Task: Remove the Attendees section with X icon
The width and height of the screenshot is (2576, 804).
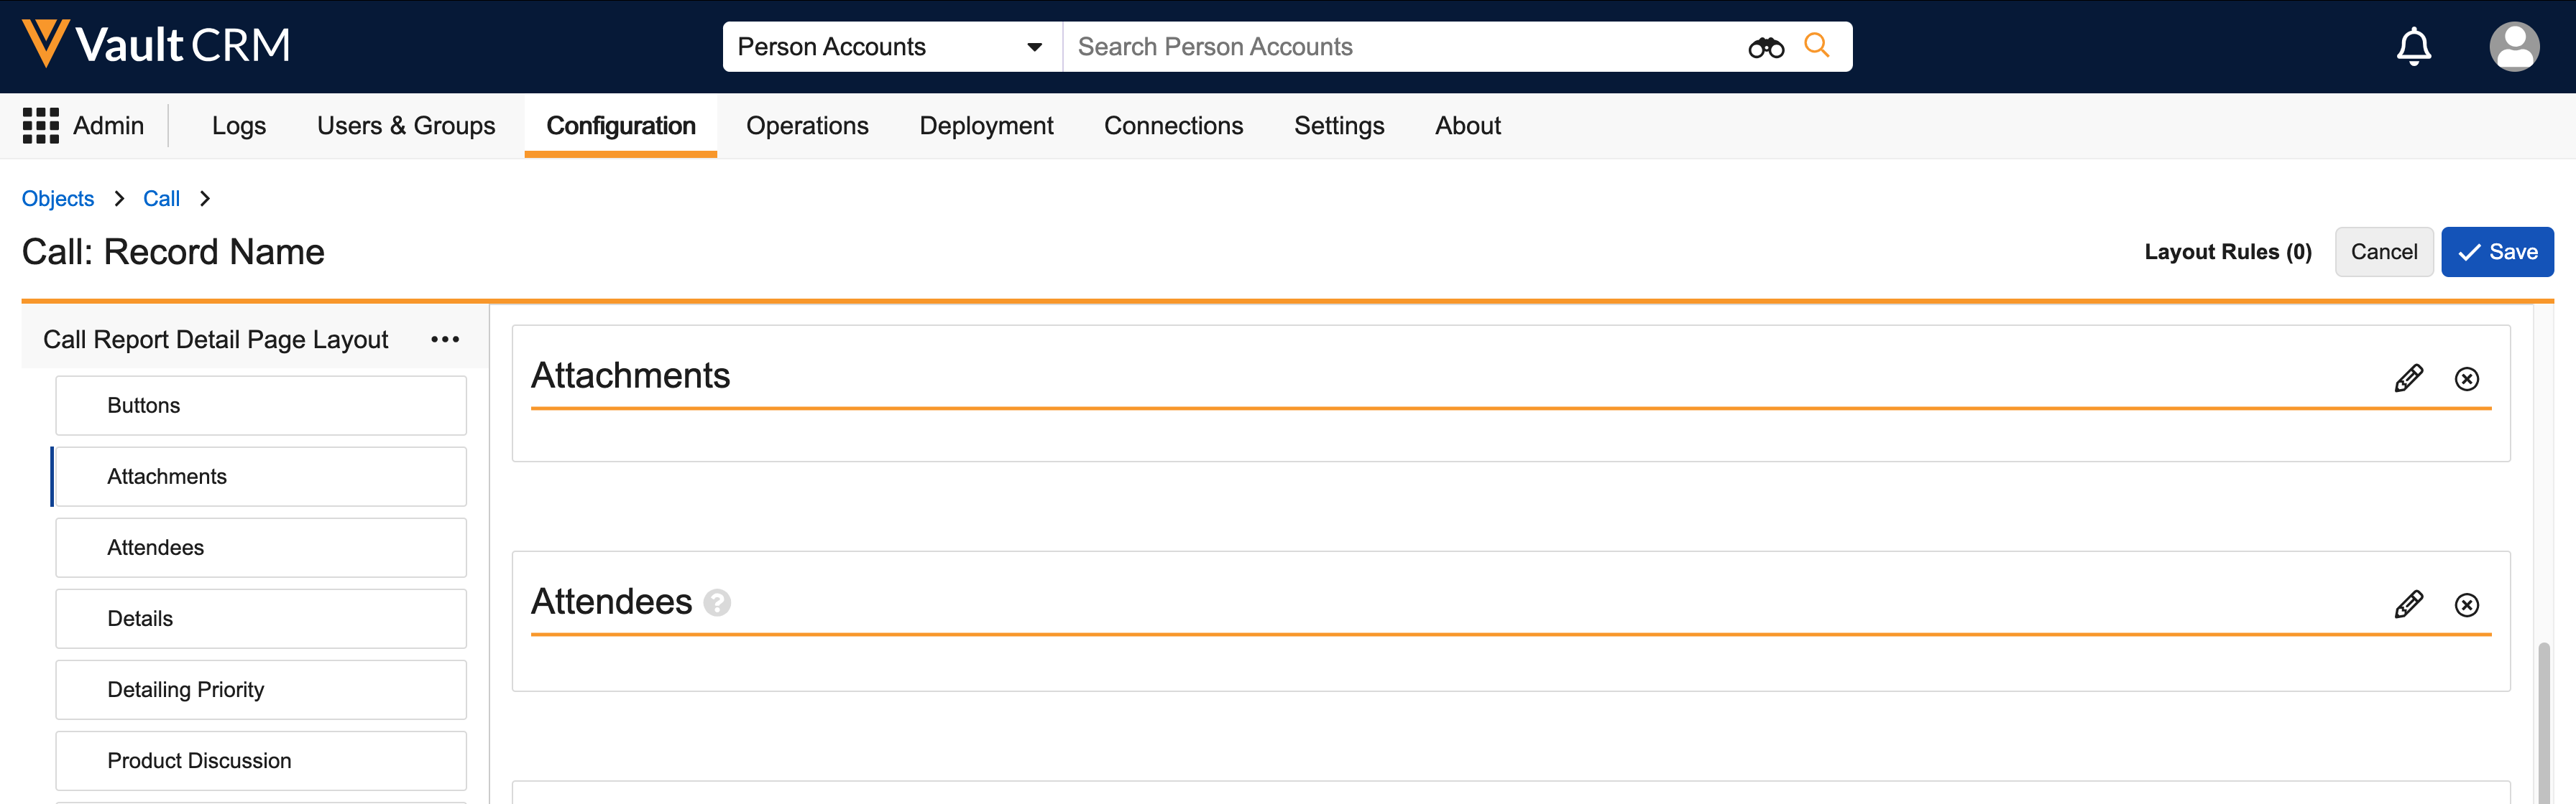Action: click(x=2466, y=604)
